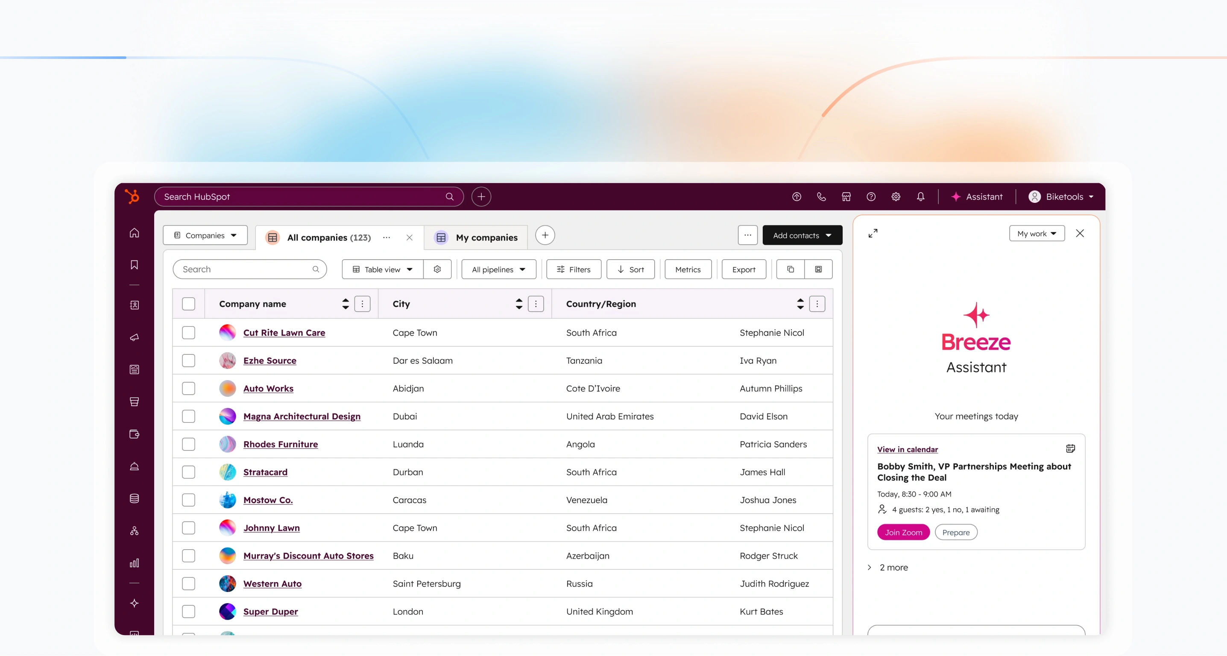The image size is (1227, 656).
Task: Open reporting bar chart icon in sidebar
Action: coord(135,563)
